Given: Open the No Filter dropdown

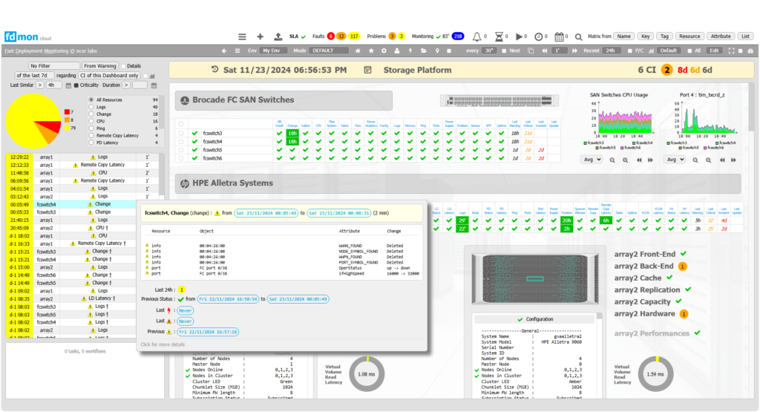Looking at the screenshot, I should pyautogui.click(x=53, y=66).
